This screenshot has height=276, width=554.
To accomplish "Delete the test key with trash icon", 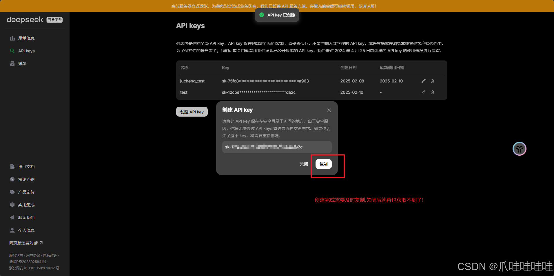I will [x=432, y=92].
